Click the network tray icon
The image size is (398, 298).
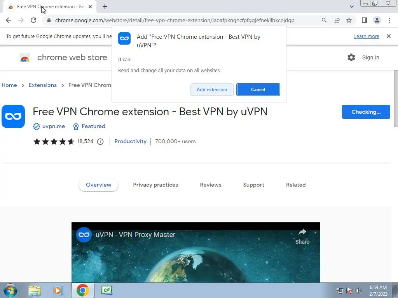coord(340,291)
